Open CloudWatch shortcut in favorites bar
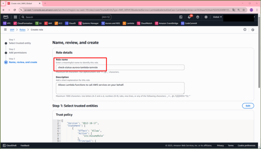The width and height of the screenshot is (261, 149). (144, 23)
